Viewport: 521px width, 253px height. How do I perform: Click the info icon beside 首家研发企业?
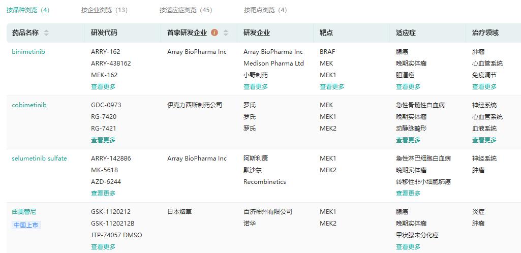pos(214,33)
